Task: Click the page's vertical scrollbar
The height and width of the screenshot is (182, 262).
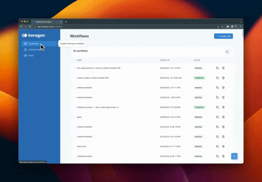Action: coord(242,33)
